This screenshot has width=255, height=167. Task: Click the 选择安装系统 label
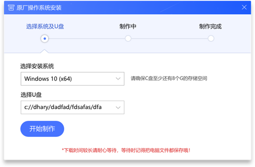tap(37, 66)
